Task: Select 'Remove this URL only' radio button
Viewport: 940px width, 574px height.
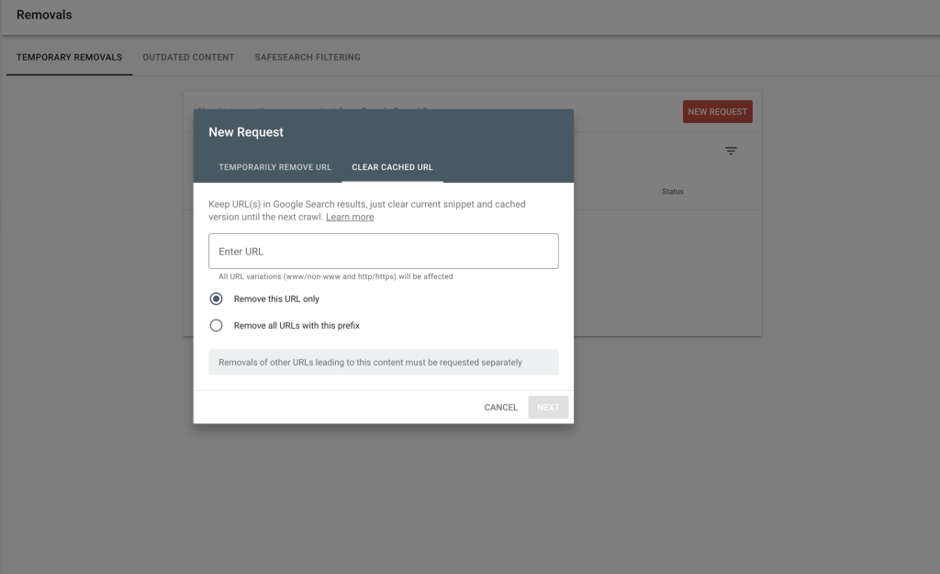Action: click(216, 298)
